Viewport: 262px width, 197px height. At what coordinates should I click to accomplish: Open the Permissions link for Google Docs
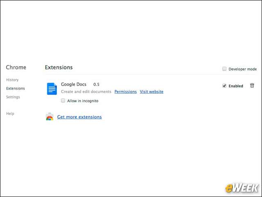(x=126, y=92)
